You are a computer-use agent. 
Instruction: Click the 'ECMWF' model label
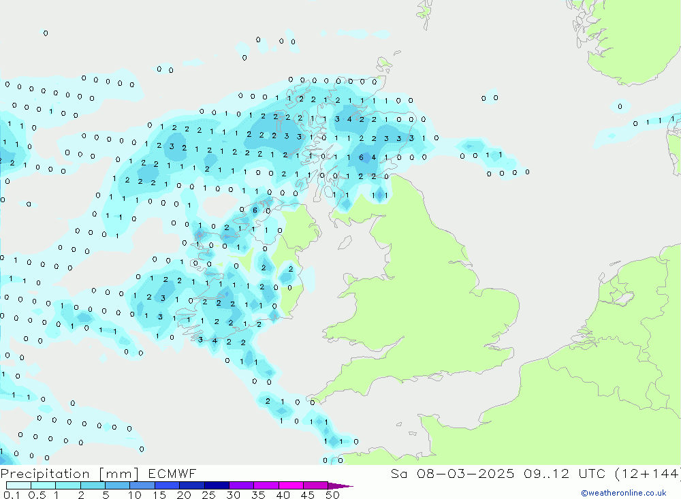172,473
